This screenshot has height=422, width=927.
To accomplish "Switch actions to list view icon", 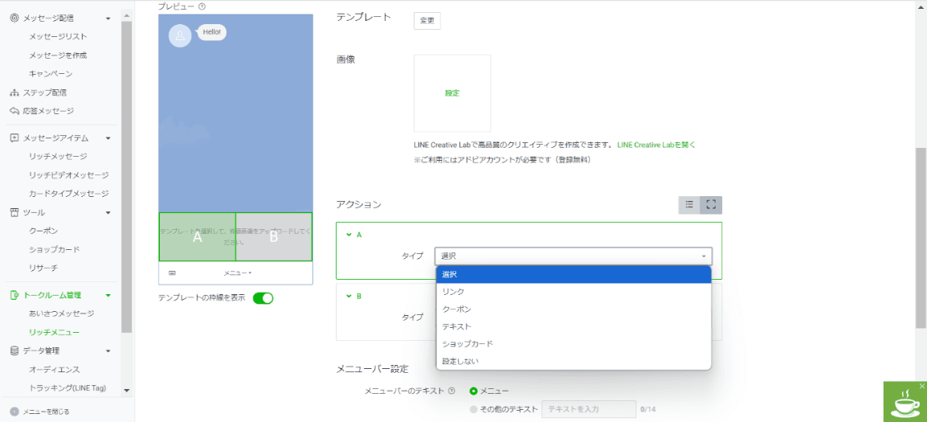I will [x=689, y=205].
